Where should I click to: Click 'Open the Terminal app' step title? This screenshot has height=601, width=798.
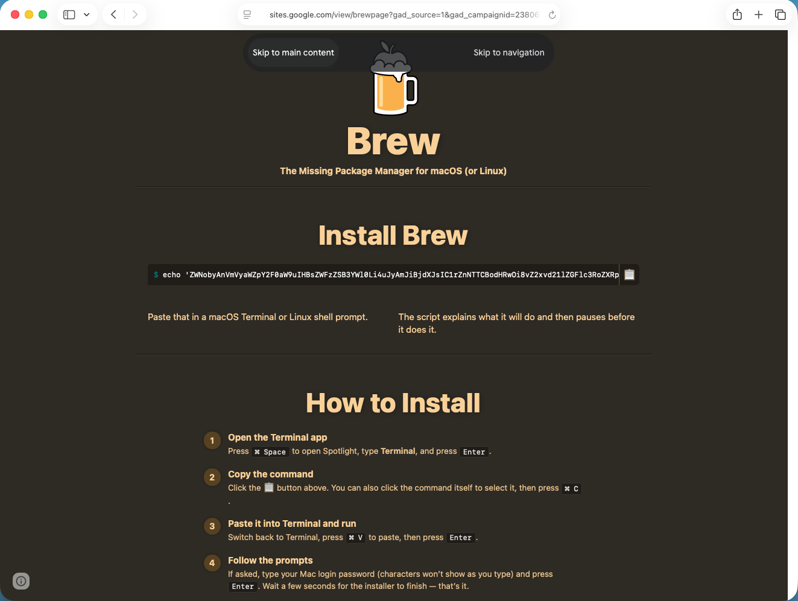(x=277, y=438)
